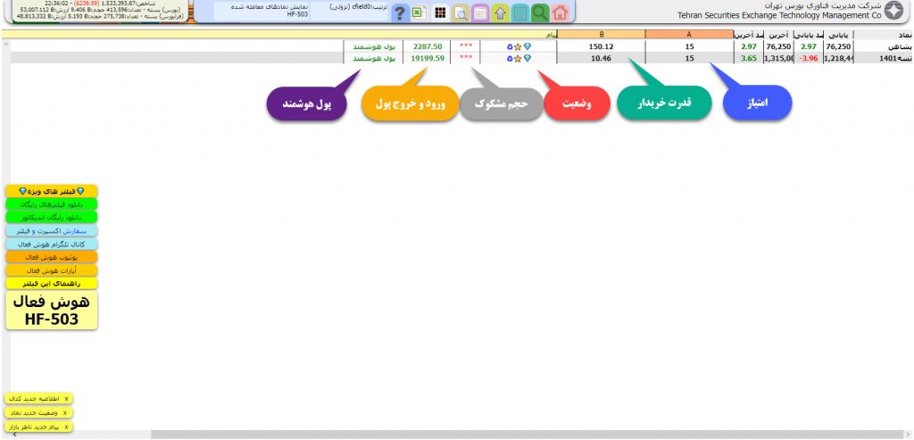The width and height of the screenshot is (914, 440).
Task: Click the 15 score in the پشاهن row
Action: tap(689, 46)
